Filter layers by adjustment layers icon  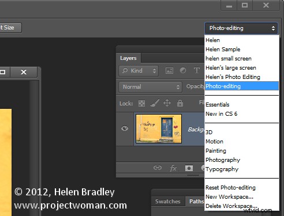(183, 70)
